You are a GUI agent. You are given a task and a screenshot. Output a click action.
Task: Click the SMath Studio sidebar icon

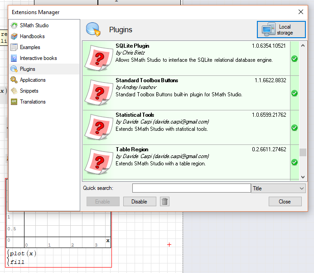[14, 25]
